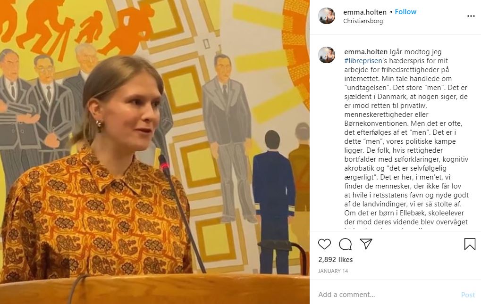This screenshot has height=304, width=481.
Task: Play the video of the speaker
Action: pos(155,152)
